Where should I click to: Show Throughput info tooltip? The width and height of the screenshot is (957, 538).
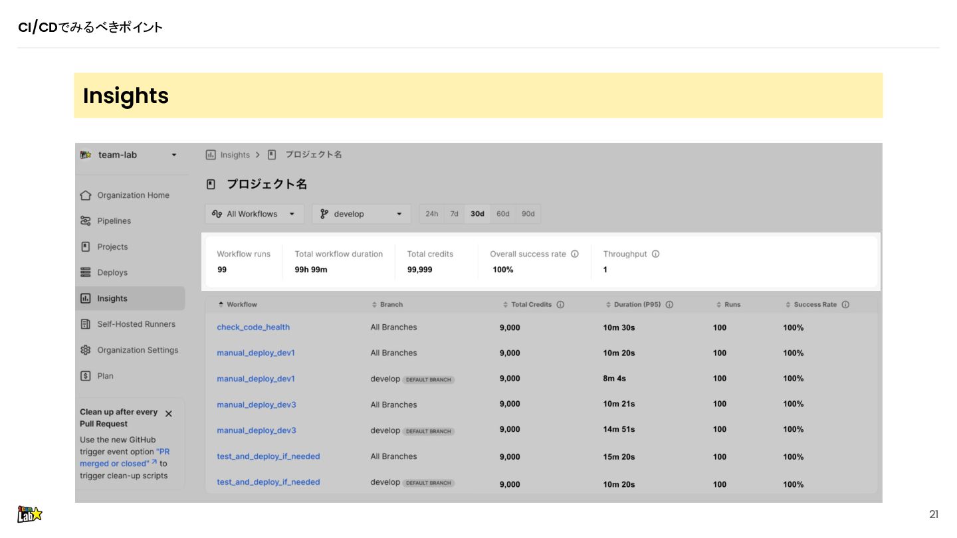(655, 254)
